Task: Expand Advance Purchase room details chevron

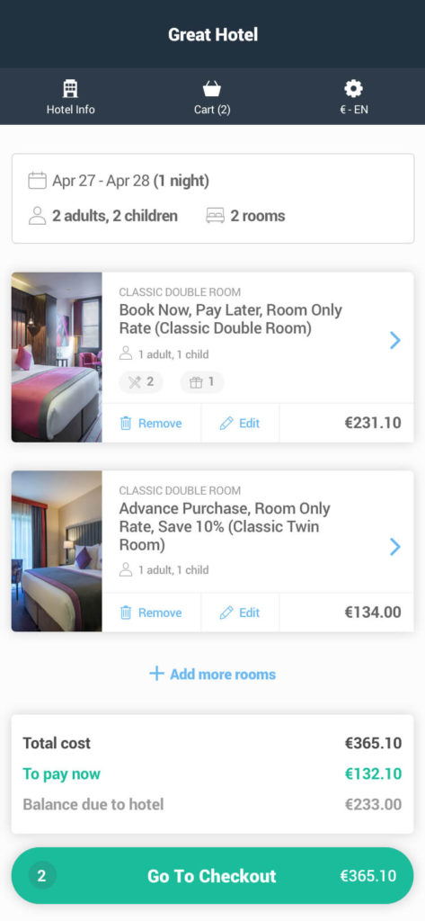Action: pyautogui.click(x=395, y=547)
